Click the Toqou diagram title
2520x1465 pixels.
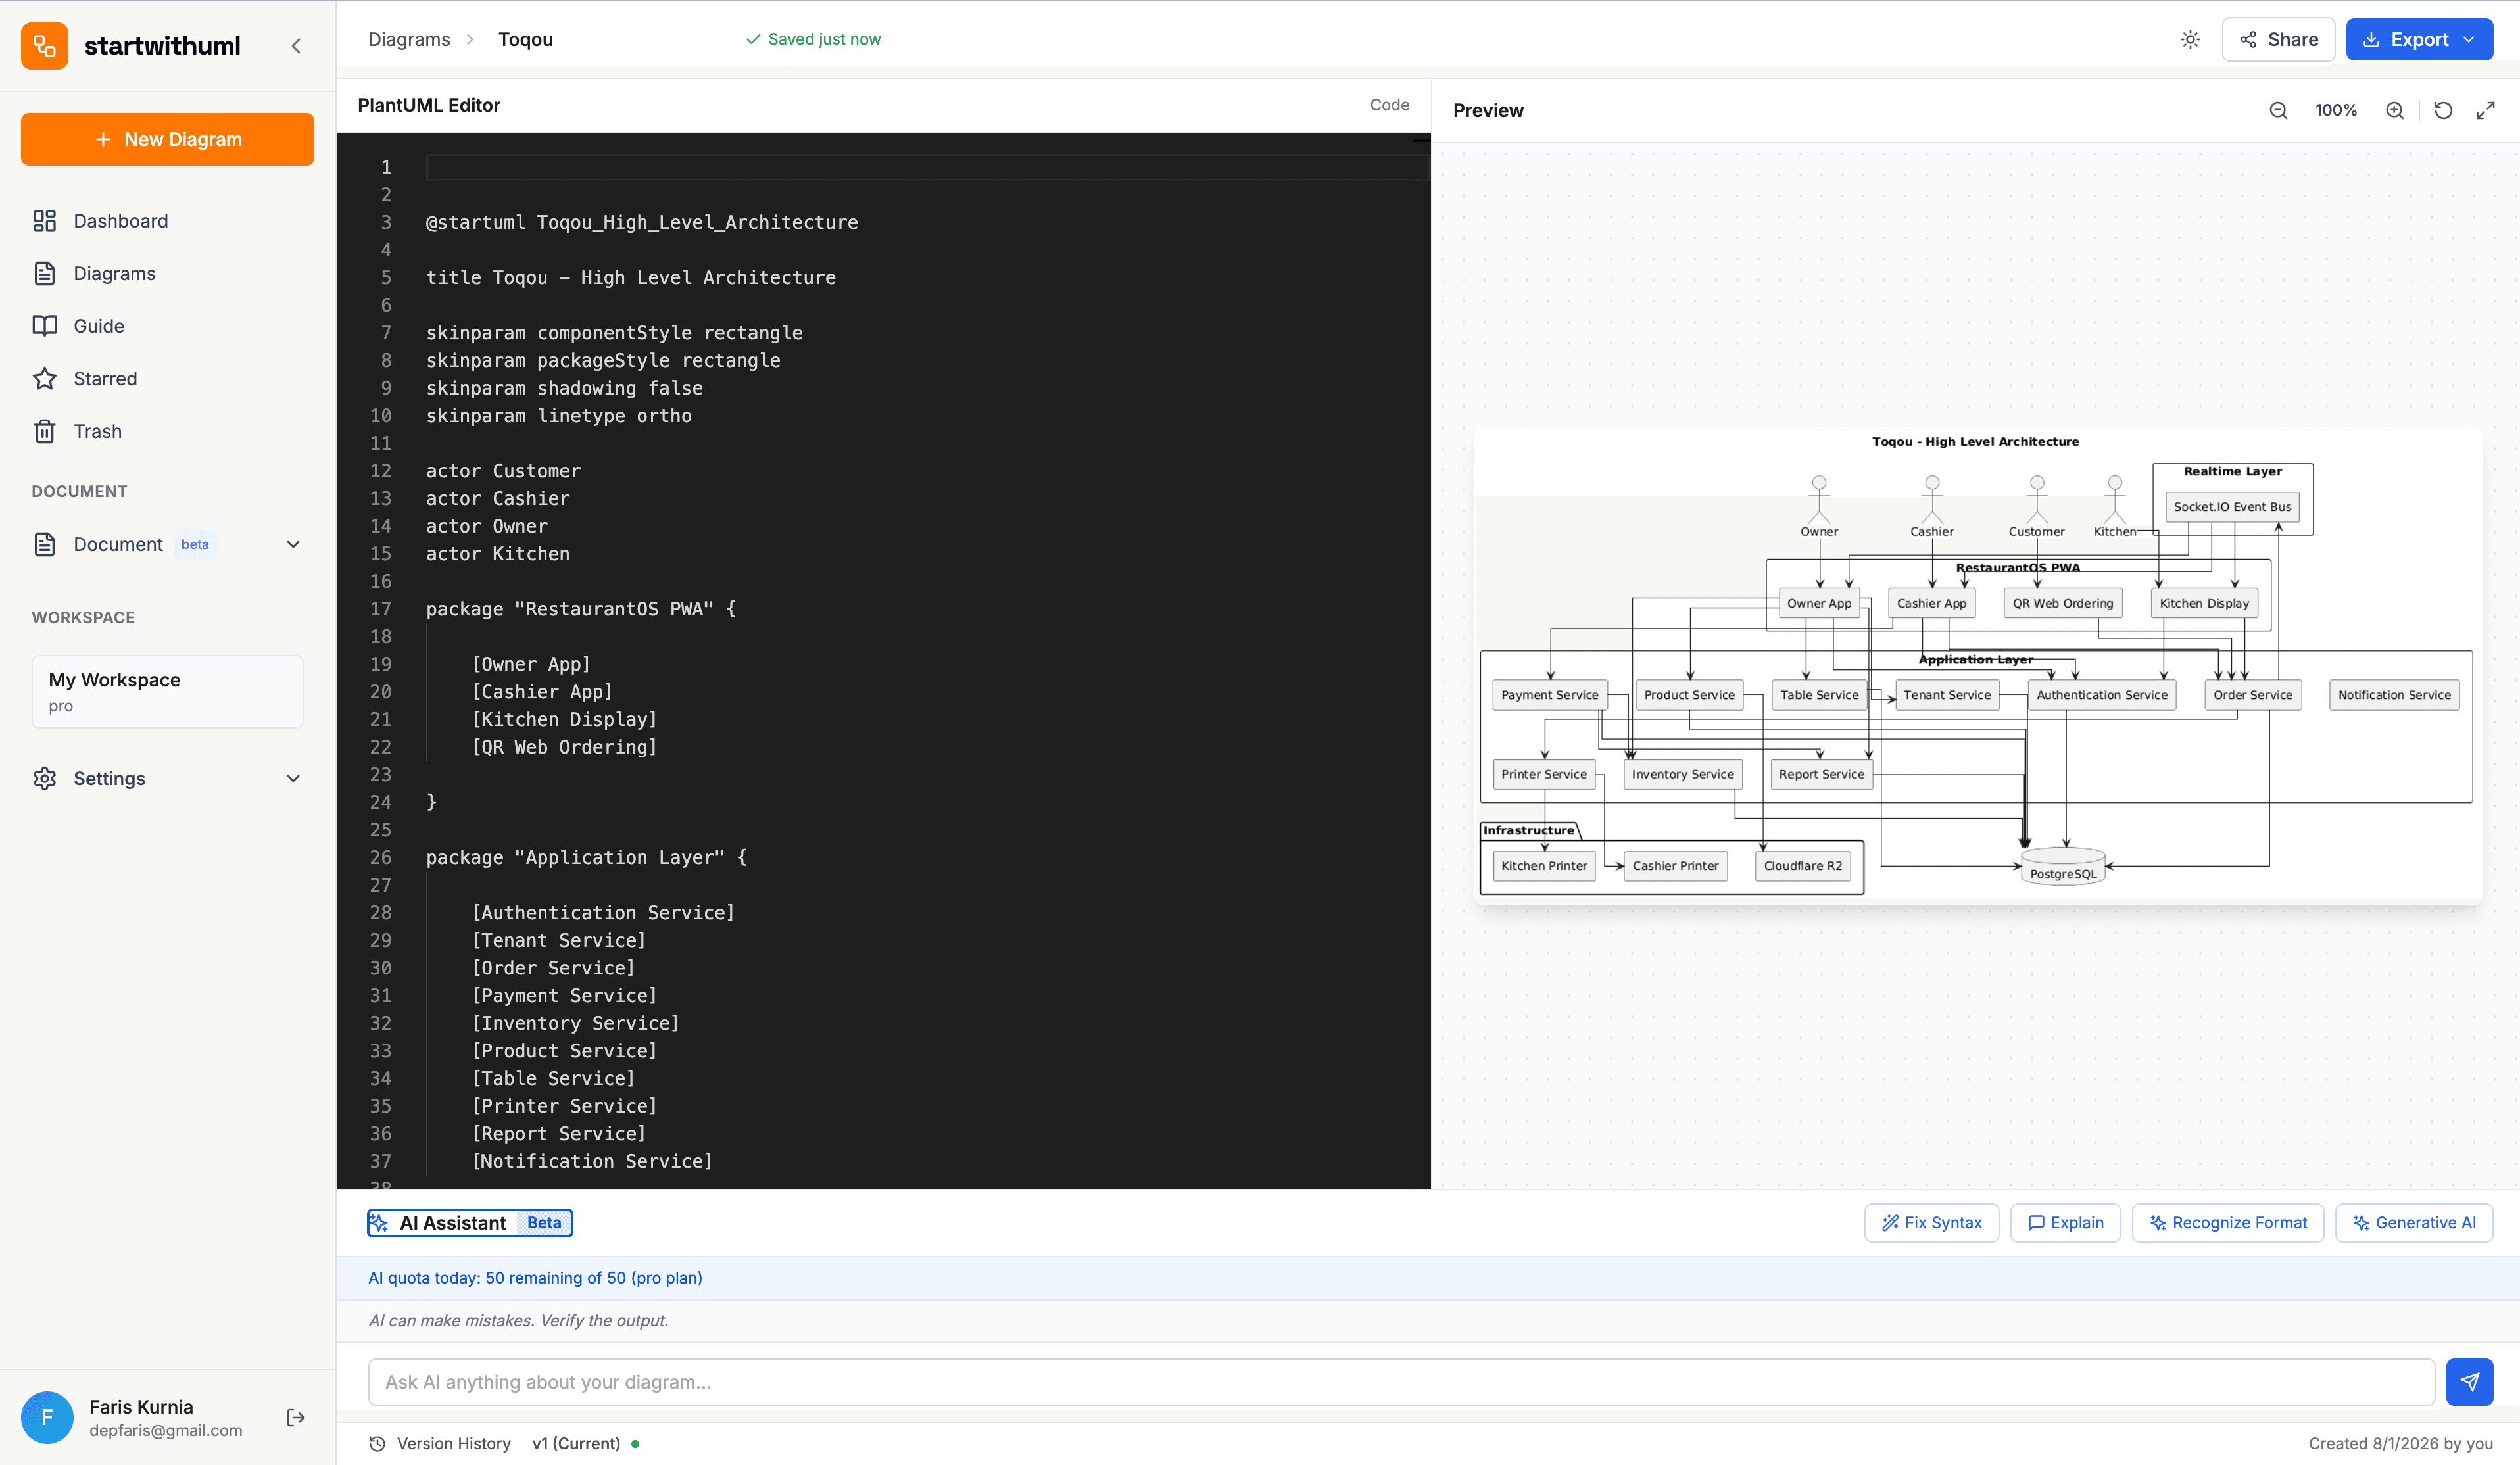(x=526, y=39)
